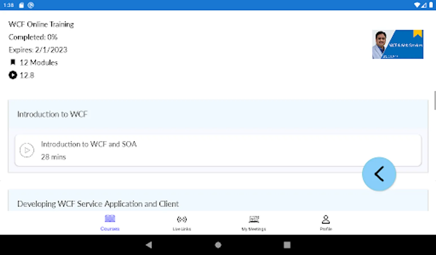Open the Courses tab
436x255 pixels.
(x=110, y=223)
